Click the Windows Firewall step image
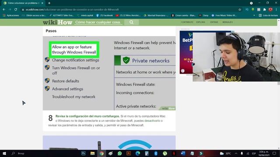Viewport: 280px width, 157px height. tap(109, 73)
